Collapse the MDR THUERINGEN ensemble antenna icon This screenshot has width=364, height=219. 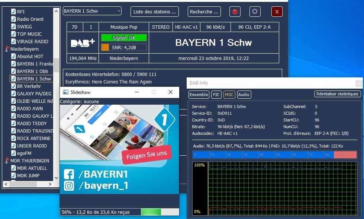click(7, 161)
